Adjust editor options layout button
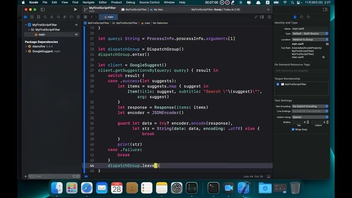The image size is (352, 198). click(x=262, y=17)
